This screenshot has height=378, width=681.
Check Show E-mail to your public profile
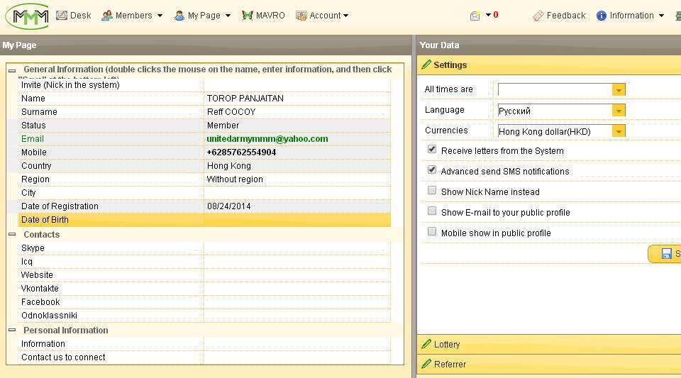click(432, 211)
